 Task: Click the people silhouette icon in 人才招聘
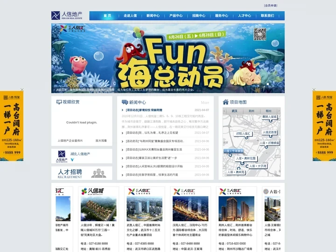click(98, 173)
